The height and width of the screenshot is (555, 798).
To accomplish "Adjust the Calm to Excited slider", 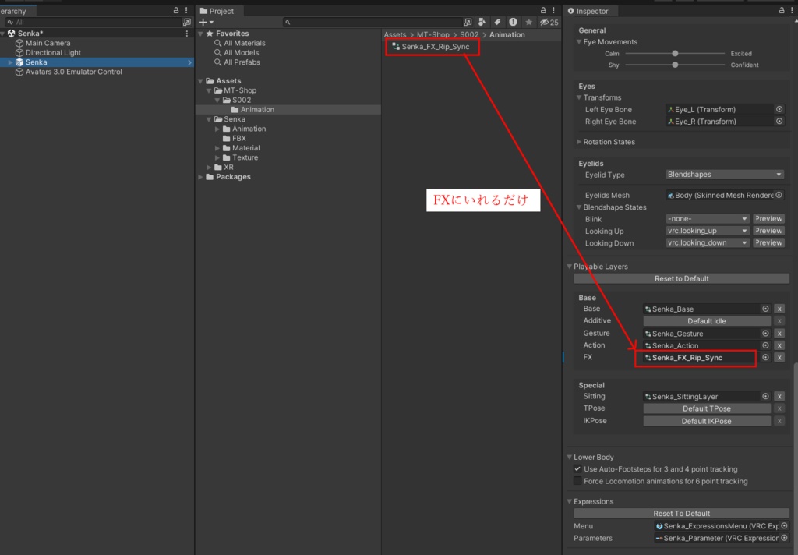I will point(675,53).
